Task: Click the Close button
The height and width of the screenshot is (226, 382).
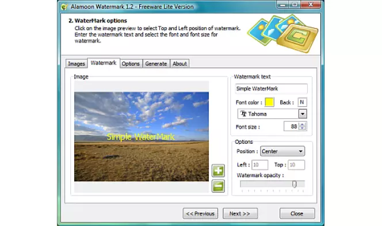Action: [x=297, y=213]
